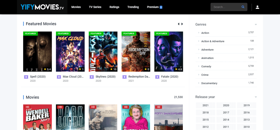Click the purple star icon beside Max Cloud
Image resolution: width=280 pixels, height=130 pixels.
pos(59,77)
